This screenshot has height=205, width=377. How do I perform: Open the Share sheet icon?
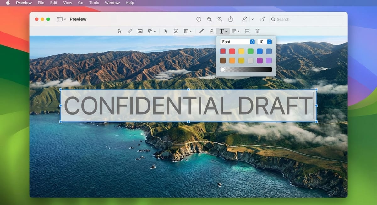231,19
